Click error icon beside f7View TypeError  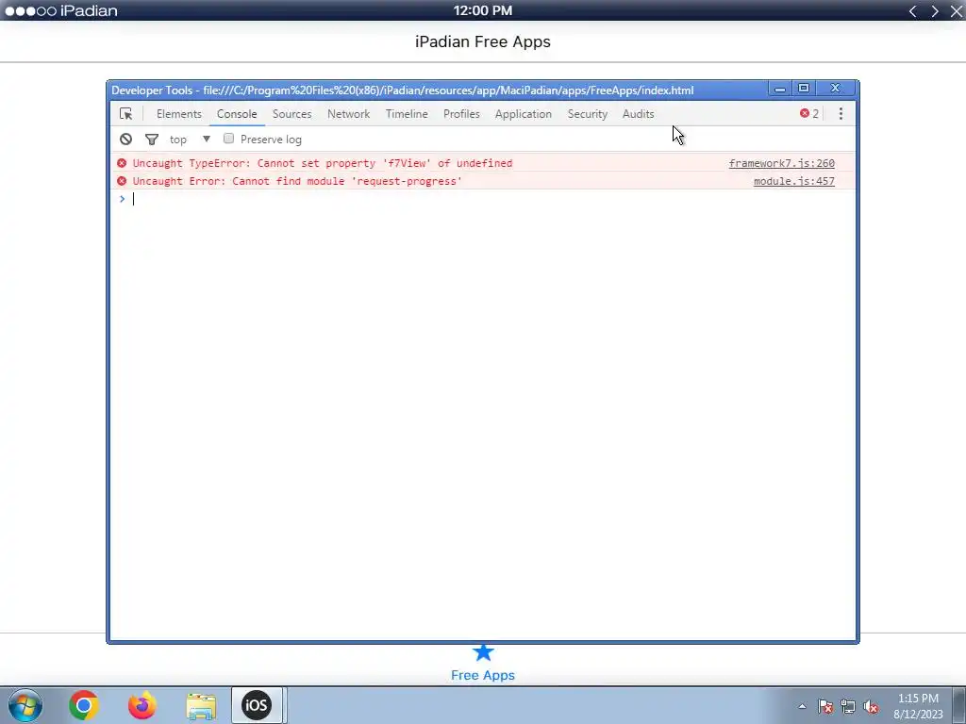pos(122,163)
